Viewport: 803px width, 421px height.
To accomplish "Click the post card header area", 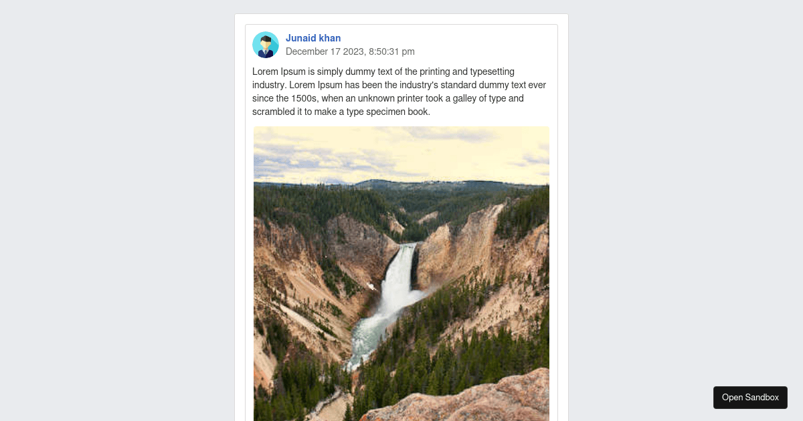I will 401,45.
